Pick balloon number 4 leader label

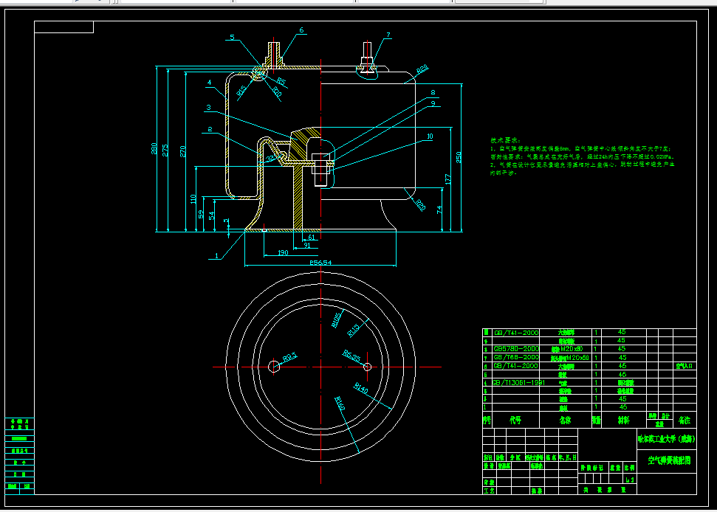210,83
